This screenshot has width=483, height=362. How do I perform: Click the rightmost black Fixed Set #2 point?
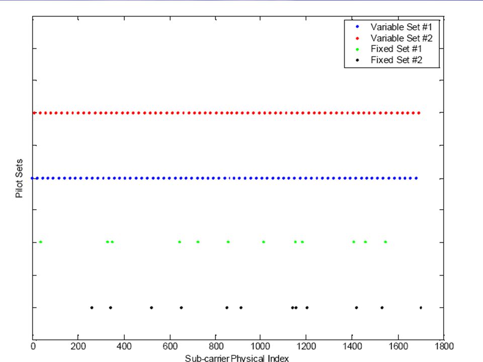[x=421, y=308]
